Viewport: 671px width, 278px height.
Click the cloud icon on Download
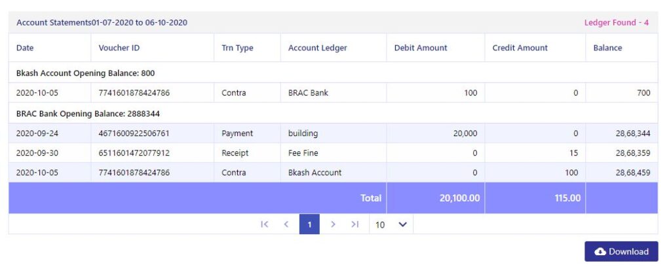[x=600, y=252]
